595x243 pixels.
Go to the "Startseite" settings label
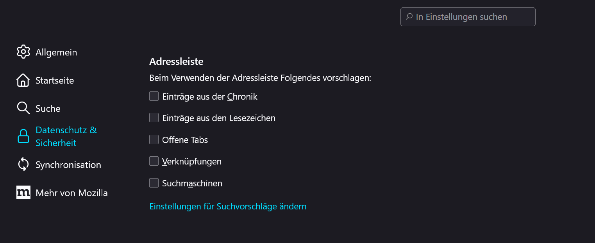click(55, 80)
